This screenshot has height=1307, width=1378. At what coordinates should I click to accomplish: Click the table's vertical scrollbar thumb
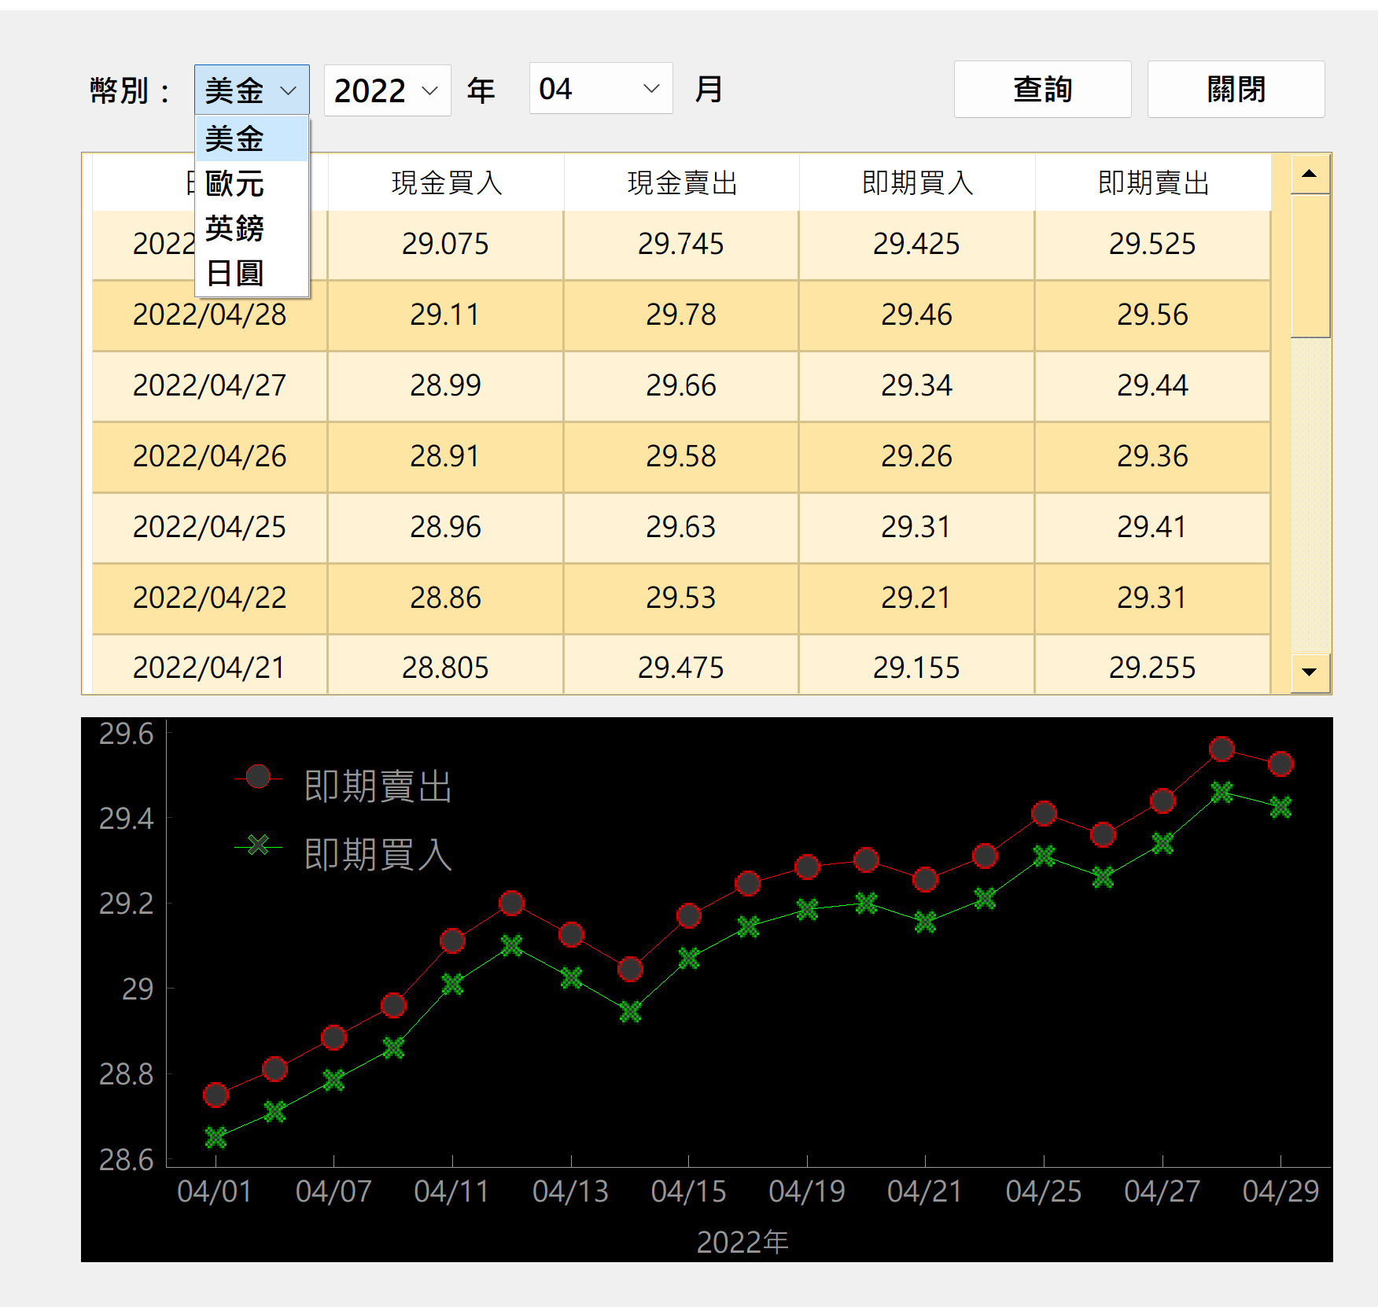click(x=1309, y=266)
